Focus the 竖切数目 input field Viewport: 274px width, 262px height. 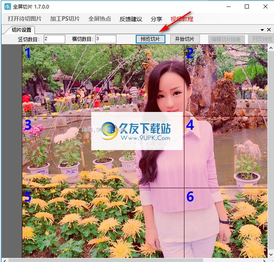tap(54, 39)
